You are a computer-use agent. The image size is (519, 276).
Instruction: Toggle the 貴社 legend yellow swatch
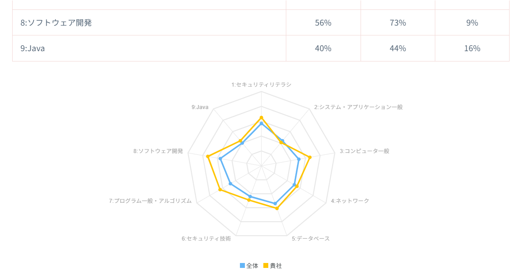266,266
